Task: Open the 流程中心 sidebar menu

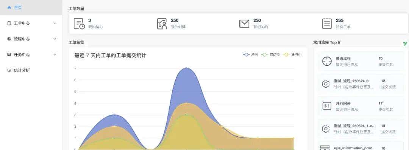Action: click(x=31, y=39)
